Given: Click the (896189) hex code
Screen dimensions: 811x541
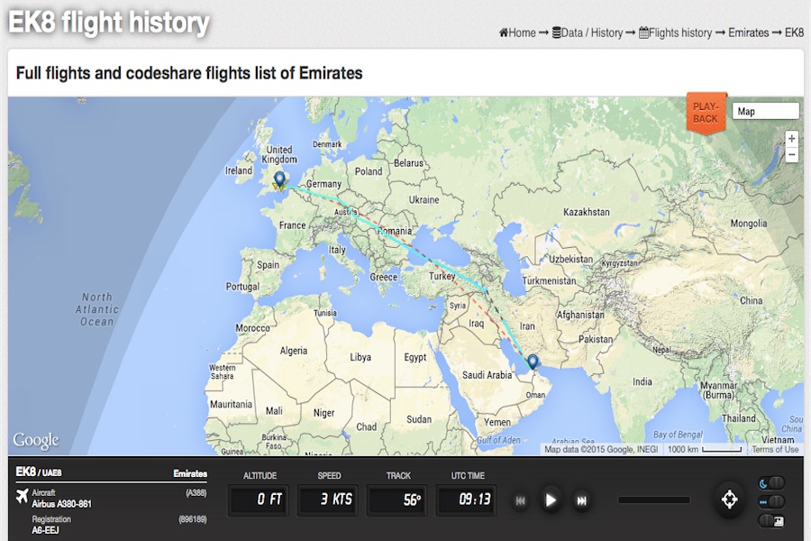Looking at the screenshot, I should pyautogui.click(x=193, y=518).
